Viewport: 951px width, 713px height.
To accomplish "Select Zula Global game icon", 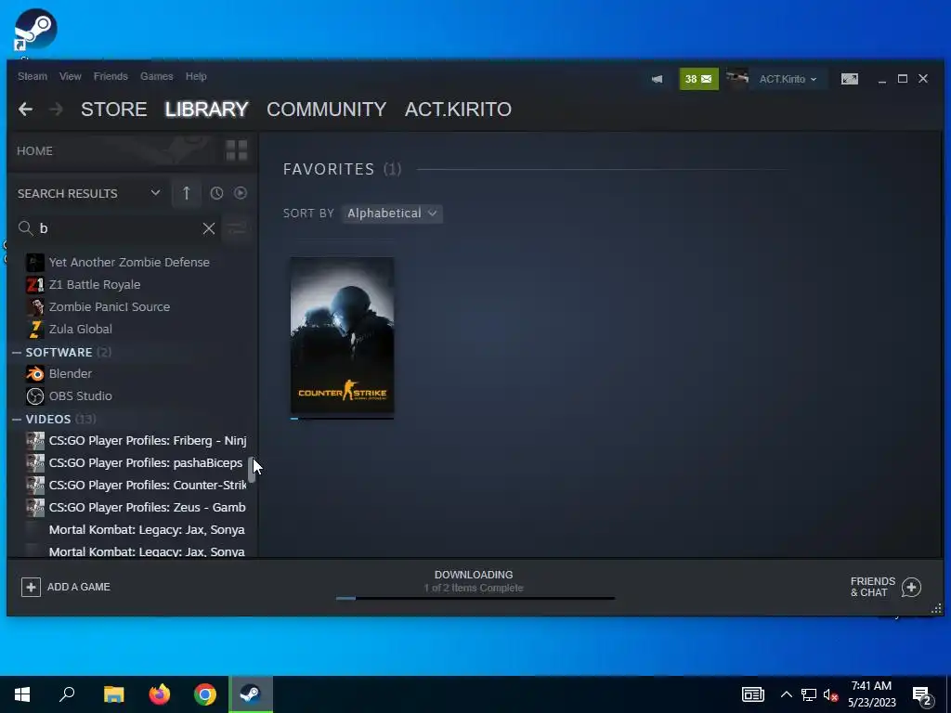I will [35, 330].
